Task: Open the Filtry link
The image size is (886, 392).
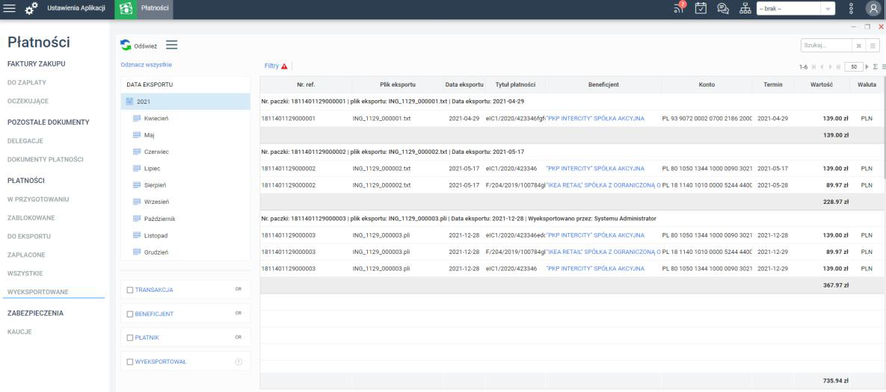Action: click(272, 66)
